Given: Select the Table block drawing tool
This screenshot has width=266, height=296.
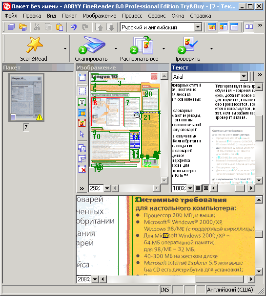Looking at the screenshot, I should pyautogui.click(x=82, y=113).
